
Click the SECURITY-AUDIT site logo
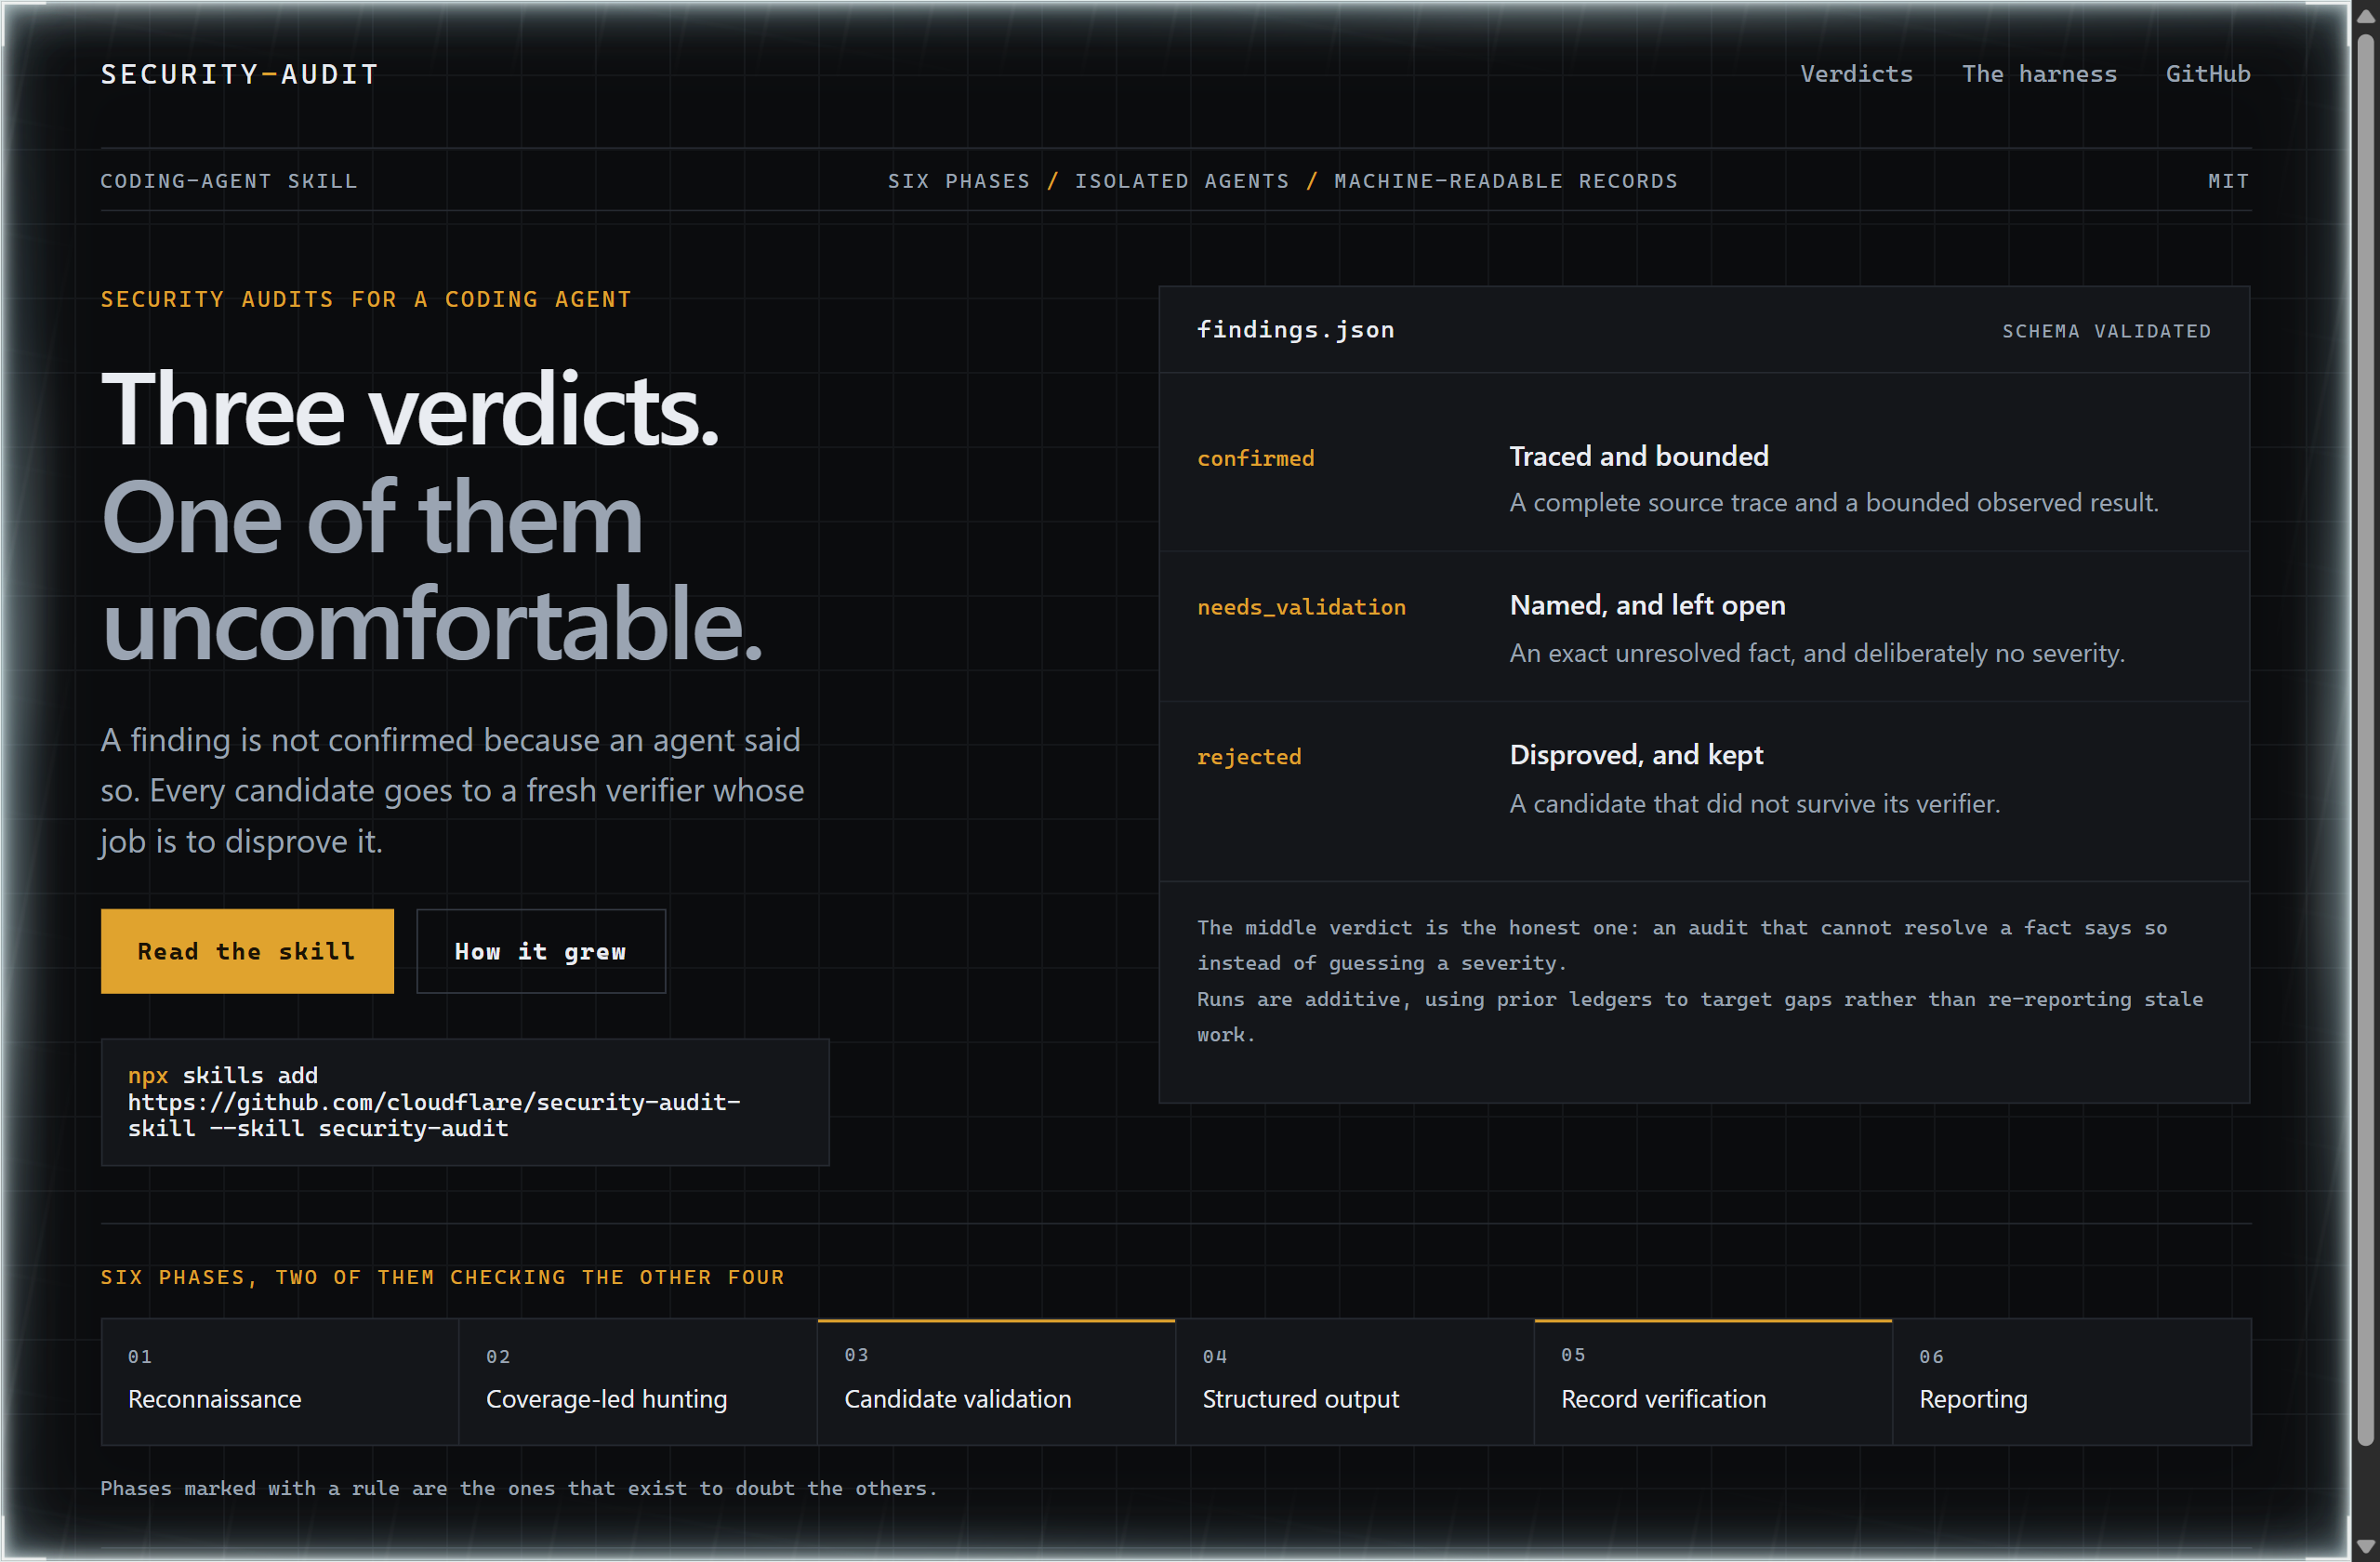click(x=240, y=75)
